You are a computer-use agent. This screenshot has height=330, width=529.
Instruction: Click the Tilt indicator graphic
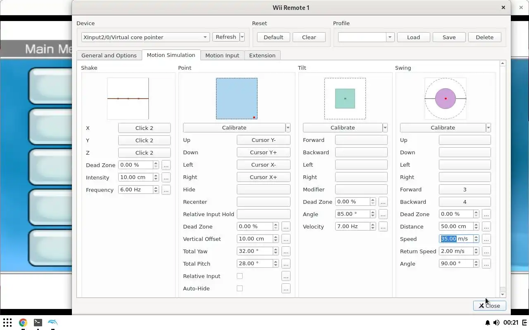pyautogui.click(x=345, y=99)
